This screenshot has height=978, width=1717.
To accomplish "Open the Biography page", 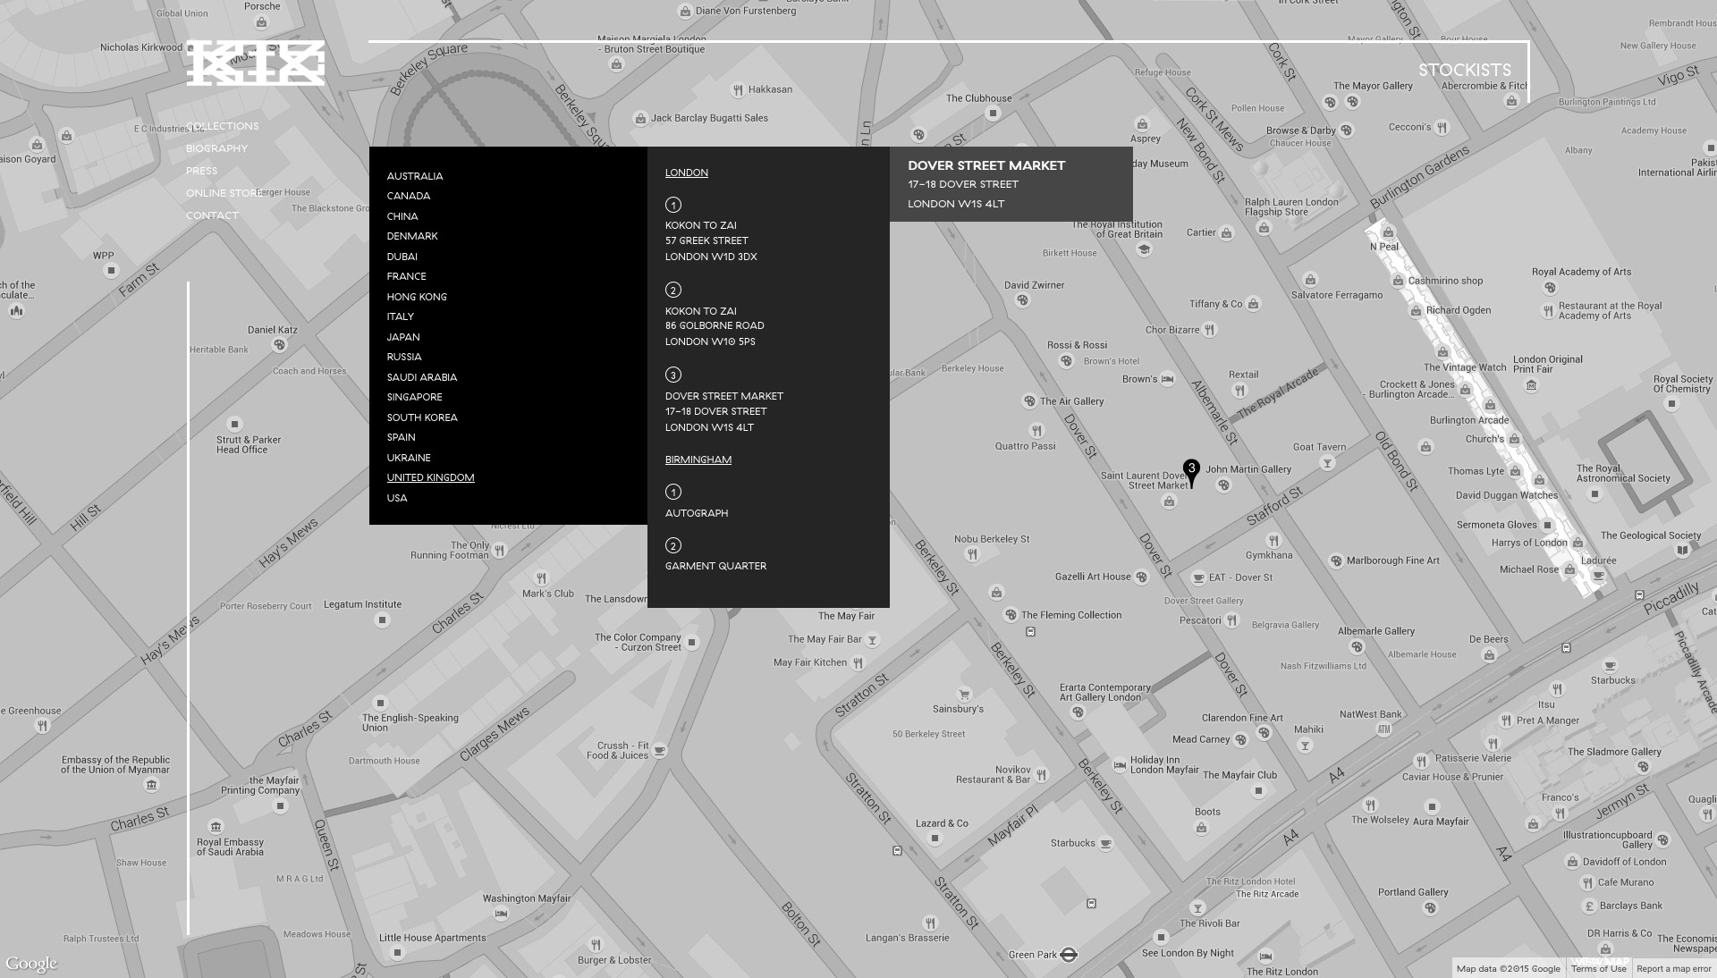I will point(216,148).
